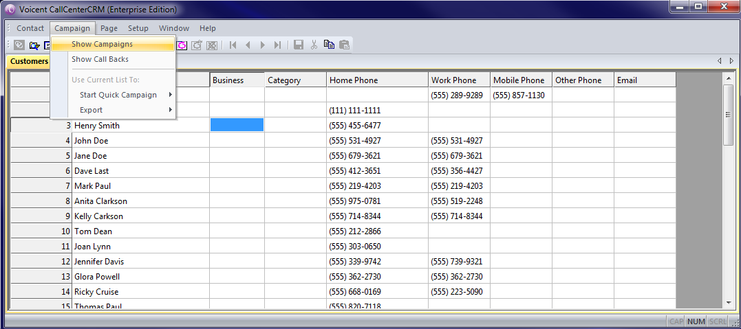The height and width of the screenshot is (329, 741).
Task: Choose Show Call Backs from menu
Action: point(100,59)
